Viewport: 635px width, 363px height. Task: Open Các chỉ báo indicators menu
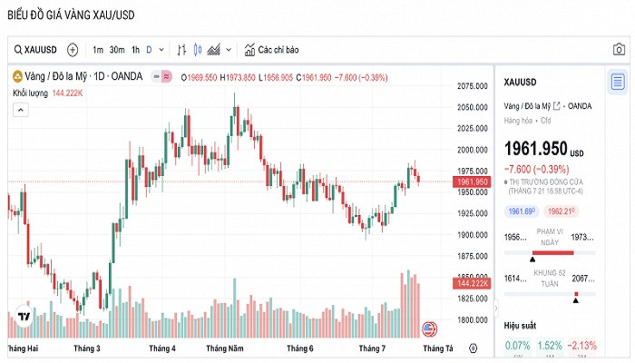(x=270, y=50)
